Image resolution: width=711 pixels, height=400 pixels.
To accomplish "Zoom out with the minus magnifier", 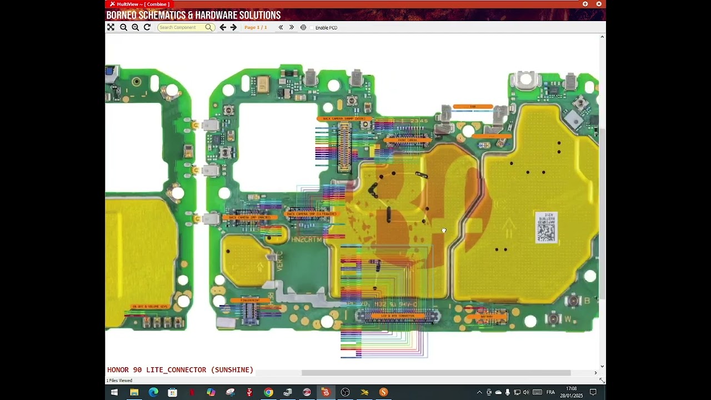I will (x=123, y=27).
